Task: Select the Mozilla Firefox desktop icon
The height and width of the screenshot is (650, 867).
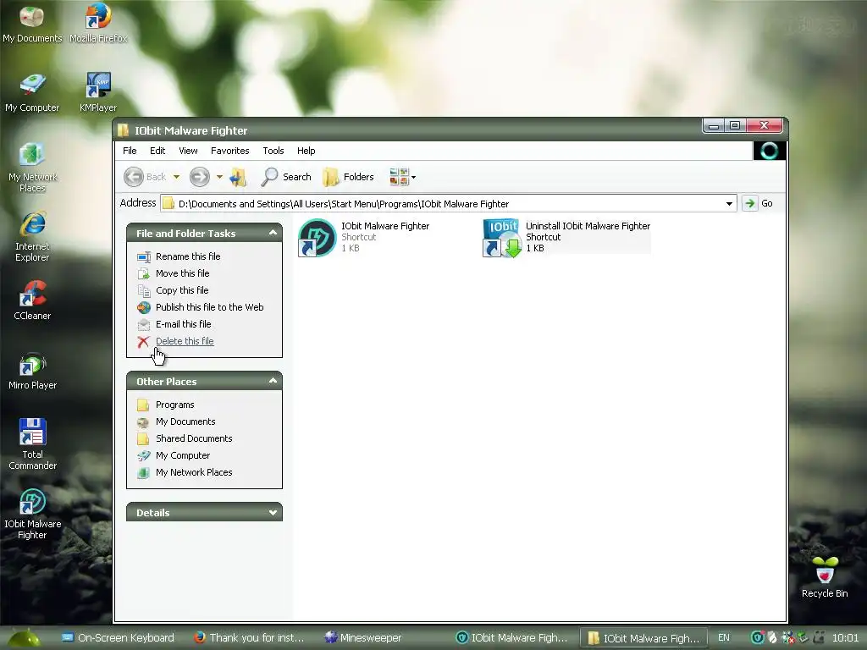Action: coord(98,24)
